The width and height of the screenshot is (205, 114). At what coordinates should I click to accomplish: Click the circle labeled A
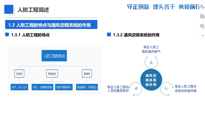click(151, 62)
